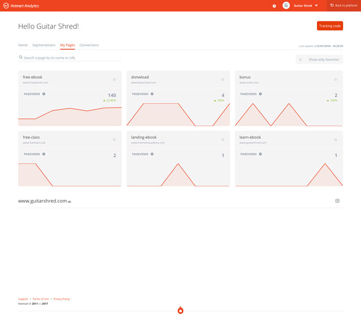This screenshot has height=321, width=361.
Task: Click the search magnifier icon
Action: coord(21,57)
